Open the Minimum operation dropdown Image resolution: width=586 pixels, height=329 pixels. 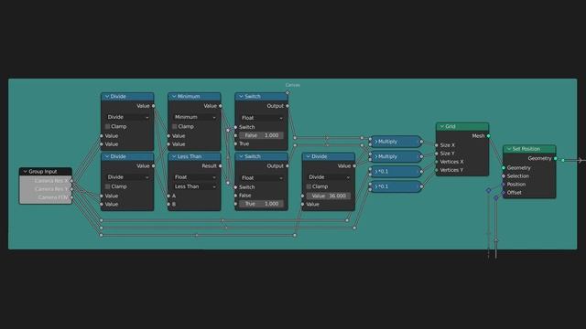coord(194,117)
